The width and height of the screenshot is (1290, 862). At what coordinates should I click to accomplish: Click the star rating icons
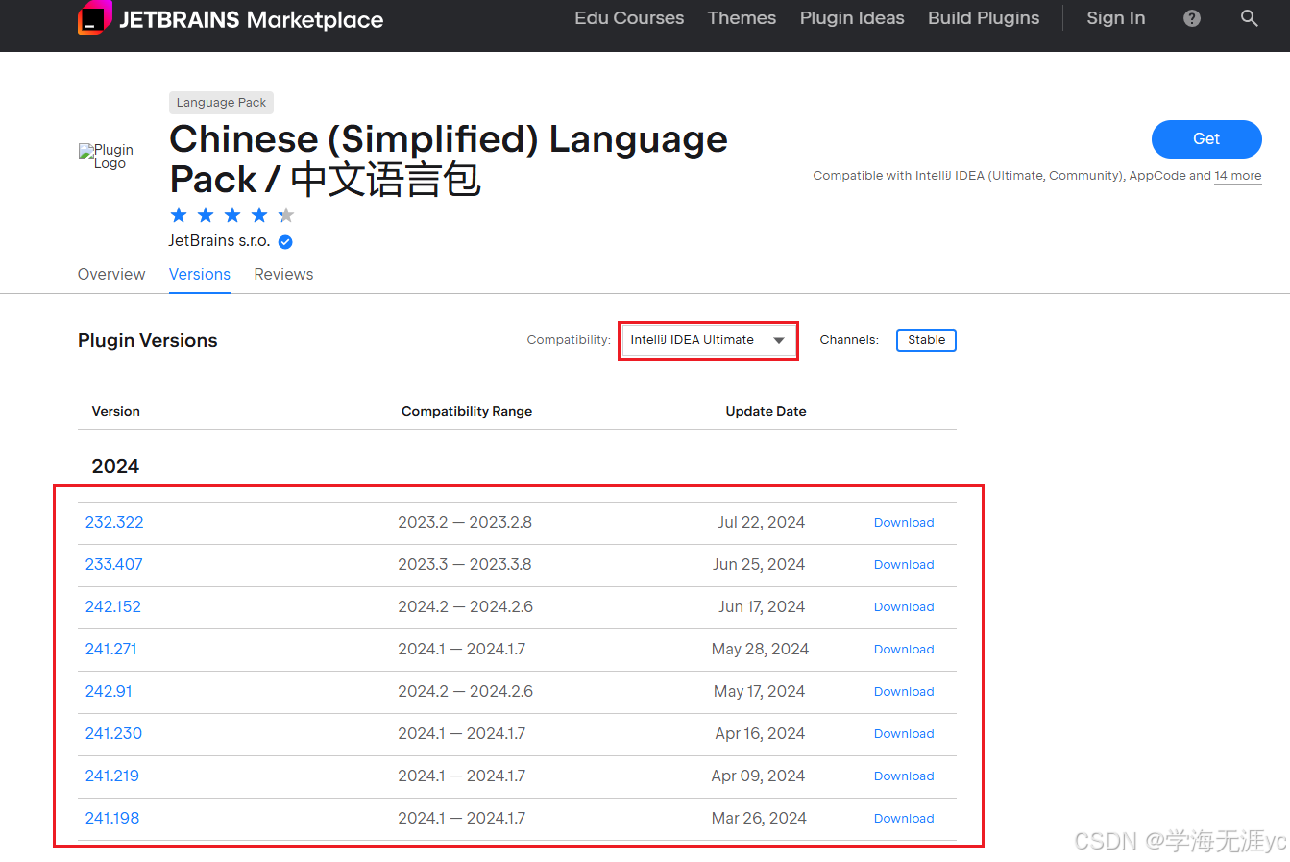(231, 215)
